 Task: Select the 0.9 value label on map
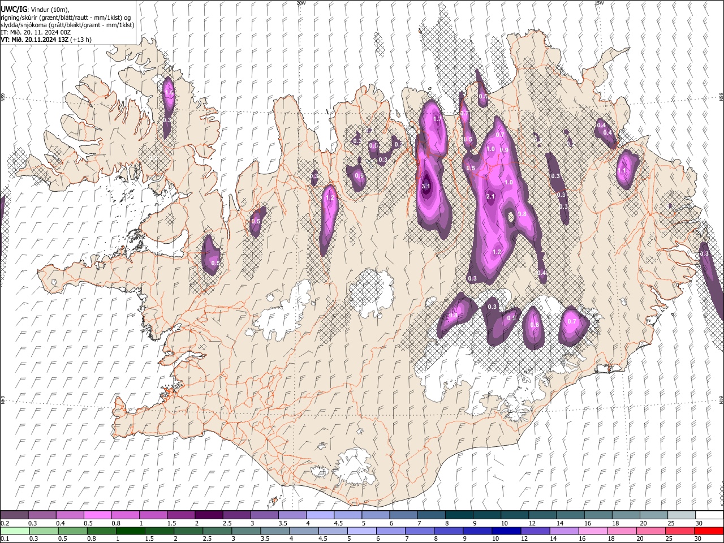click(504, 150)
